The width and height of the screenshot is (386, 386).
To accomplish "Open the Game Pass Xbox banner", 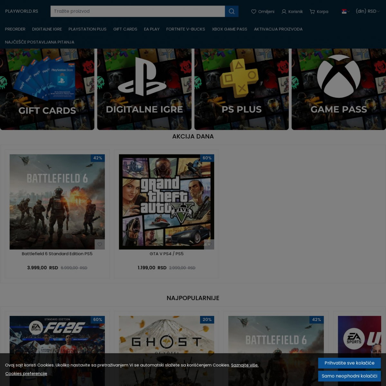I will pyautogui.click(x=338, y=89).
